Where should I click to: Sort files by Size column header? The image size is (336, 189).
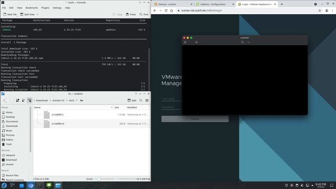click(x=120, y=107)
